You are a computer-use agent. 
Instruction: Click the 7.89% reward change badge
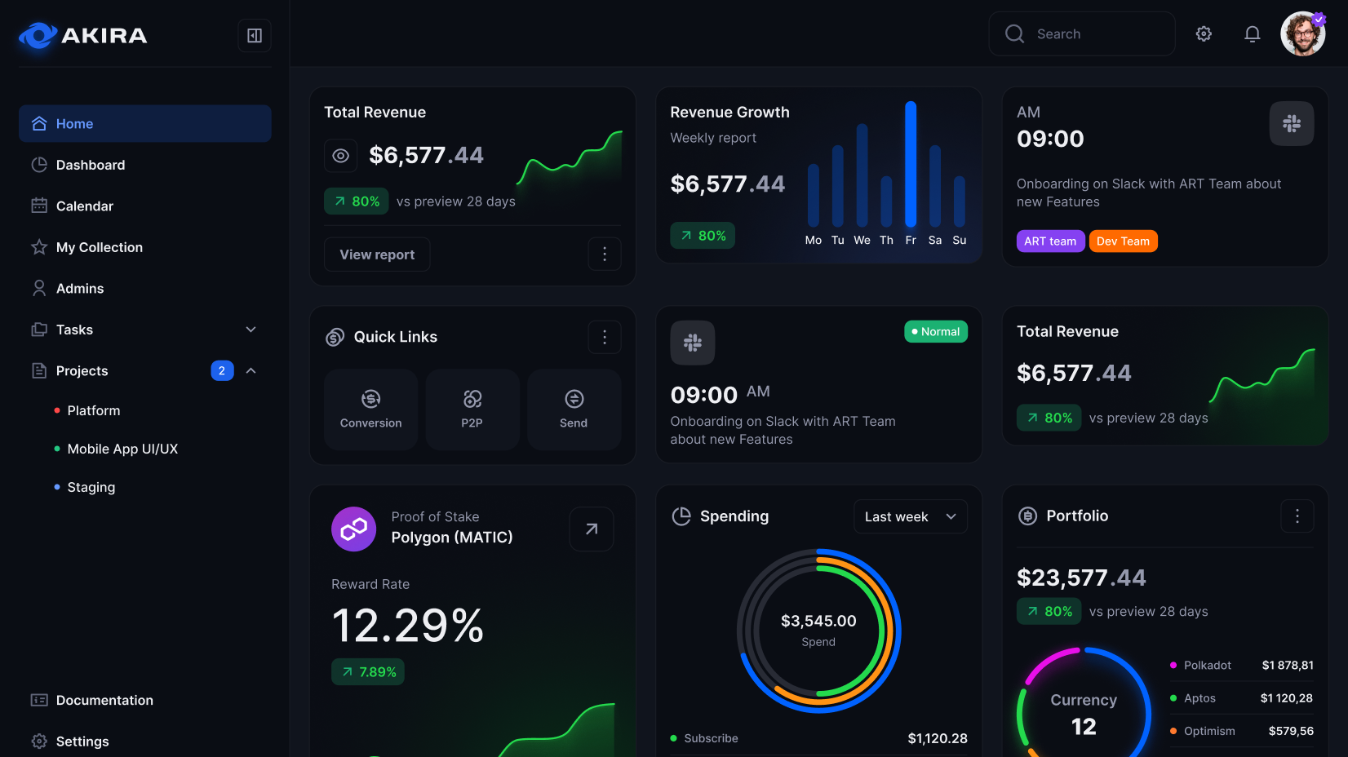(x=368, y=672)
